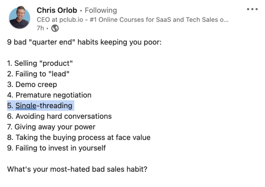Click the Following status label
This screenshot has height=187, width=265.
tap(101, 10)
